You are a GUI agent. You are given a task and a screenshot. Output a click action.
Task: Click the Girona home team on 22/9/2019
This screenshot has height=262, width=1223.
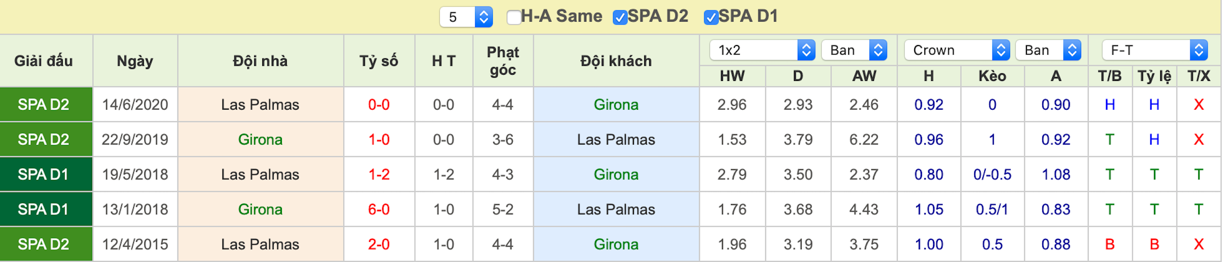tap(260, 139)
